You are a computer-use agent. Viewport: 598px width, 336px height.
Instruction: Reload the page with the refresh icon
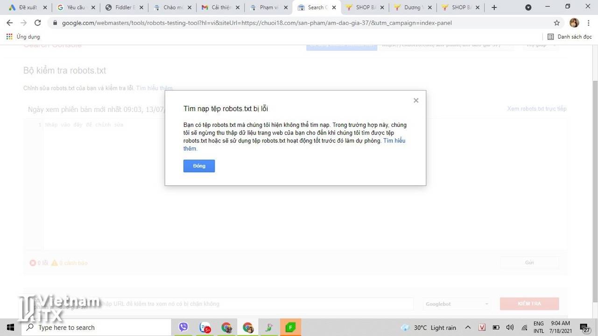[x=38, y=23]
